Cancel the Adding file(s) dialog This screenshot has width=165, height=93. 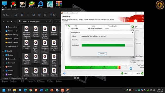pyautogui.click(x=102, y=53)
